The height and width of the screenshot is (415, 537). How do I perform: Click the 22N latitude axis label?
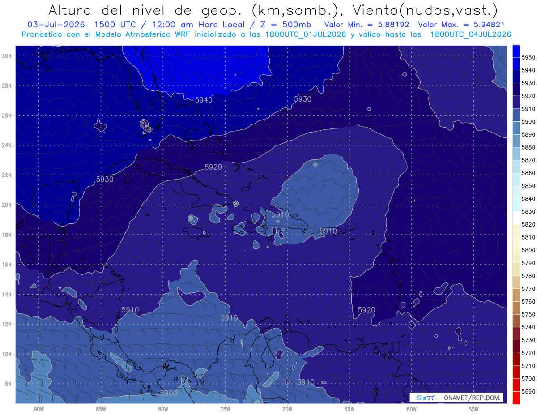[7, 175]
